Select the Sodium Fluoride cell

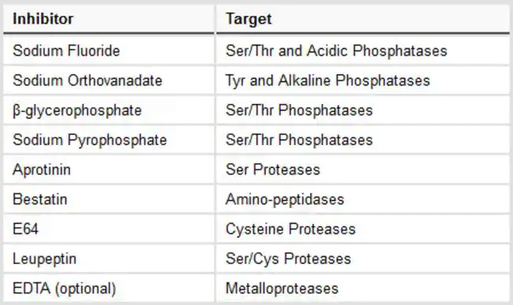click(x=109, y=50)
